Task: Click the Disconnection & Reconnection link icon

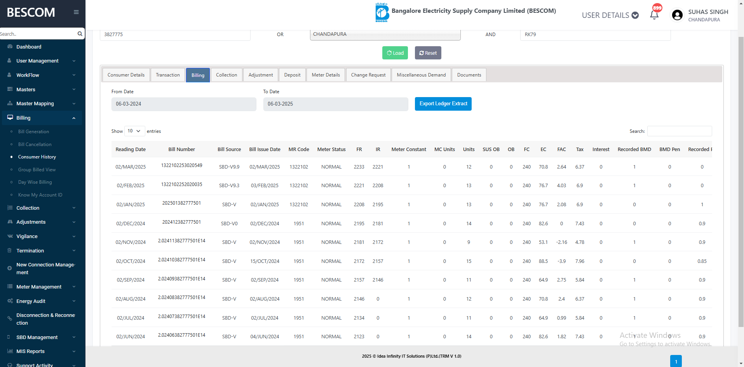Action: click(x=9, y=318)
